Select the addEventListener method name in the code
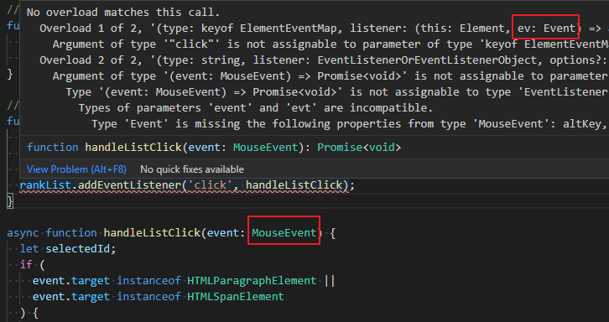The image size is (609, 322). 130,184
